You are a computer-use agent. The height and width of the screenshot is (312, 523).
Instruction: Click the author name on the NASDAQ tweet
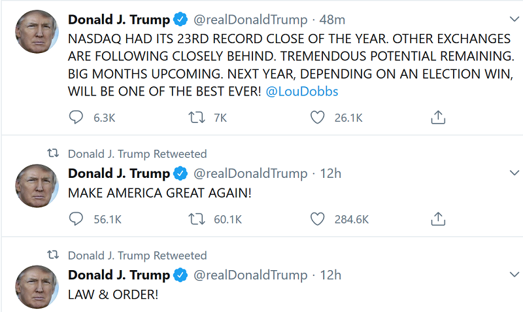click(119, 20)
